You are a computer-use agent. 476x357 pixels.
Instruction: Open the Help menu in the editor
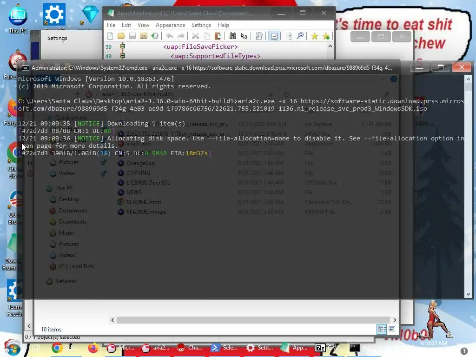223,25
